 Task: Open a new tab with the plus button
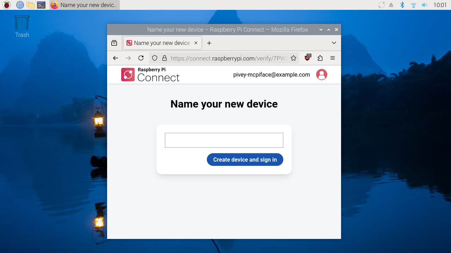209,43
